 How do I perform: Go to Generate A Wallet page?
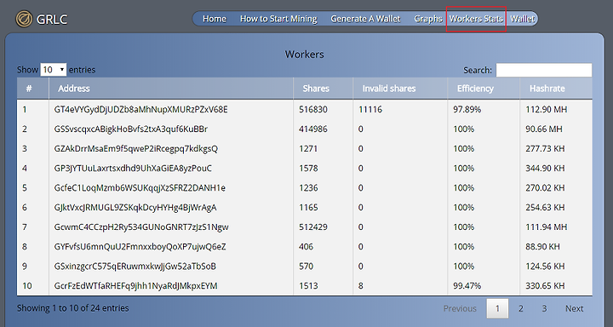(365, 19)
